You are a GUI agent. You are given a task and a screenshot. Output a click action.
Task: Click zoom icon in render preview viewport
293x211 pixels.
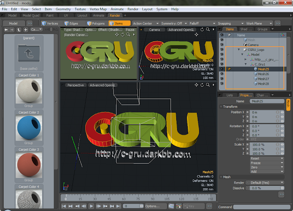coord(128,35)
